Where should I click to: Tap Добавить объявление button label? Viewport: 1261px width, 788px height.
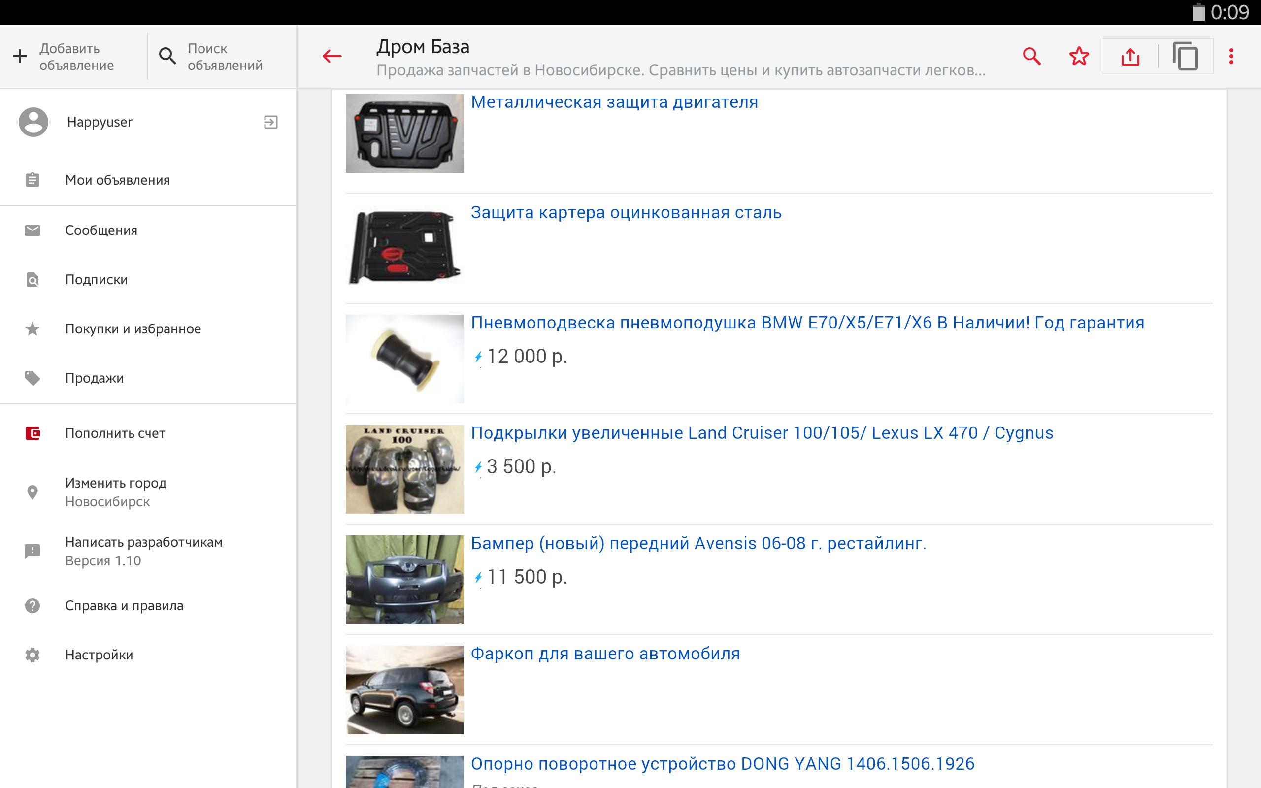point(77,57)
